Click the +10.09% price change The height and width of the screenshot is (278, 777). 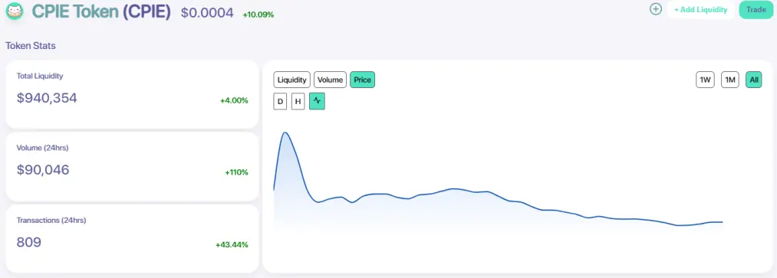point(258,15)
